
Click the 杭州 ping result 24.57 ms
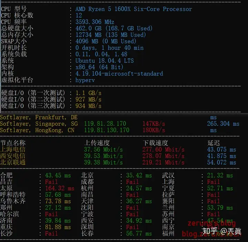click(x=139, y=188)
